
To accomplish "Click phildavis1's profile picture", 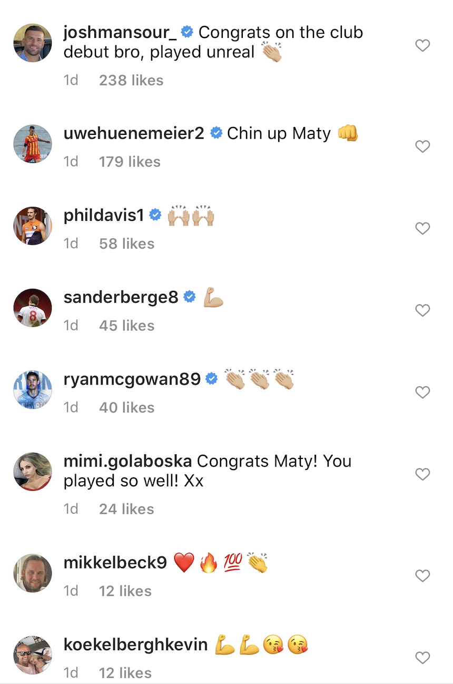I will pos(33,226).
